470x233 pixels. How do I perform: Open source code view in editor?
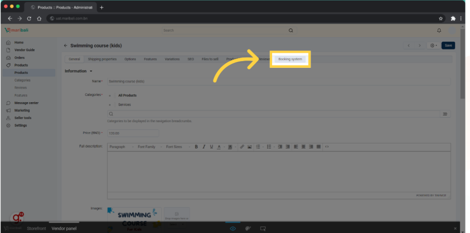click(x=327, y=147)
